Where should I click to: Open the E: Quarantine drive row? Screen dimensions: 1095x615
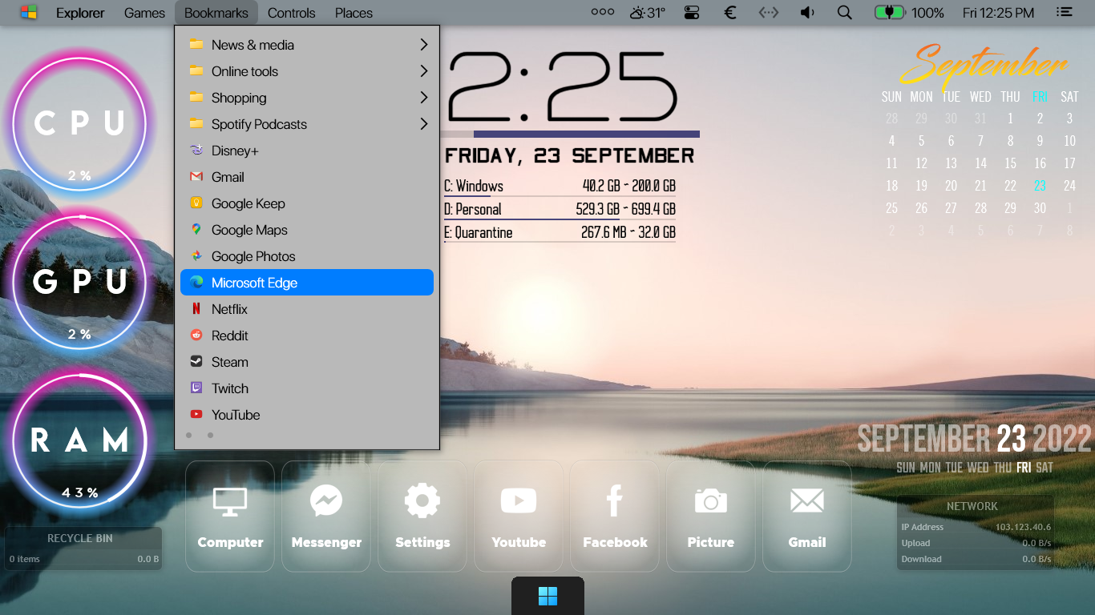click(560, 233)
